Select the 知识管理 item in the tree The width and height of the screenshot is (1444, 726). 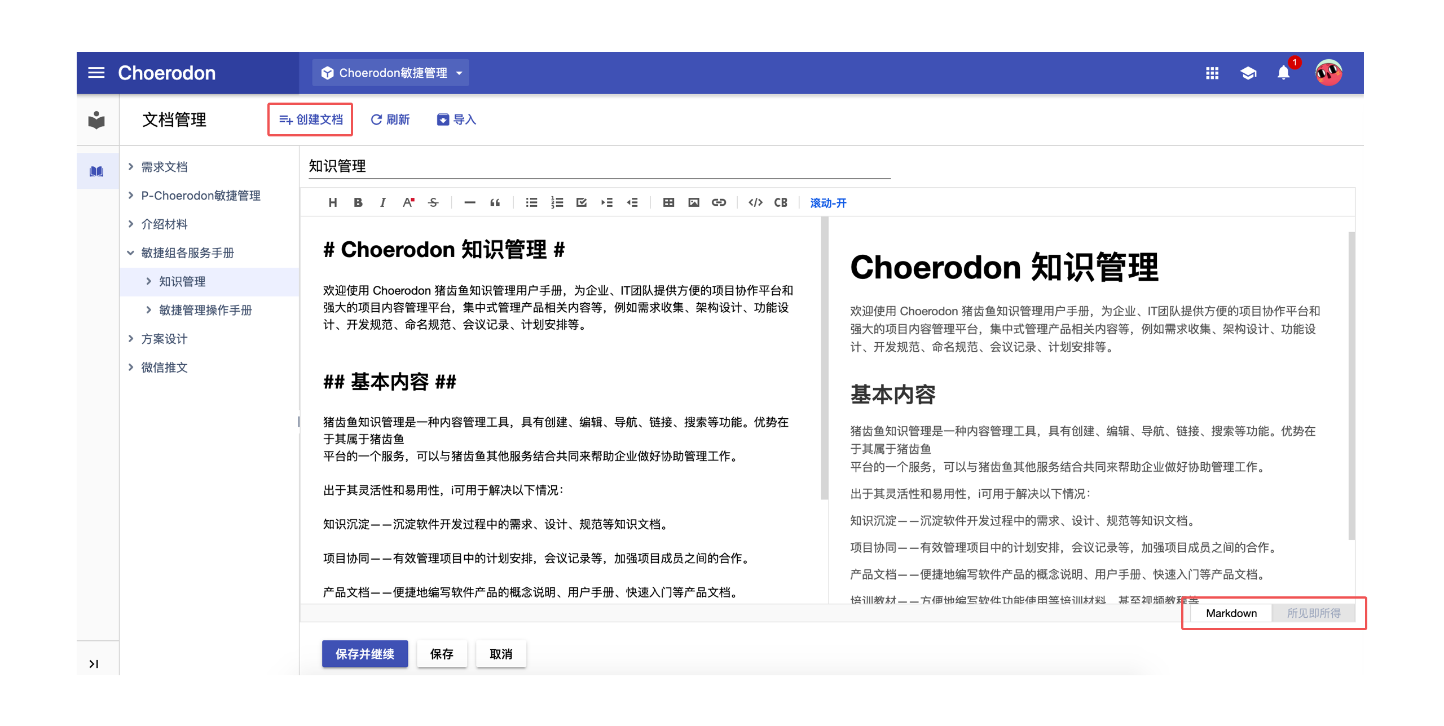coord(182,281)
